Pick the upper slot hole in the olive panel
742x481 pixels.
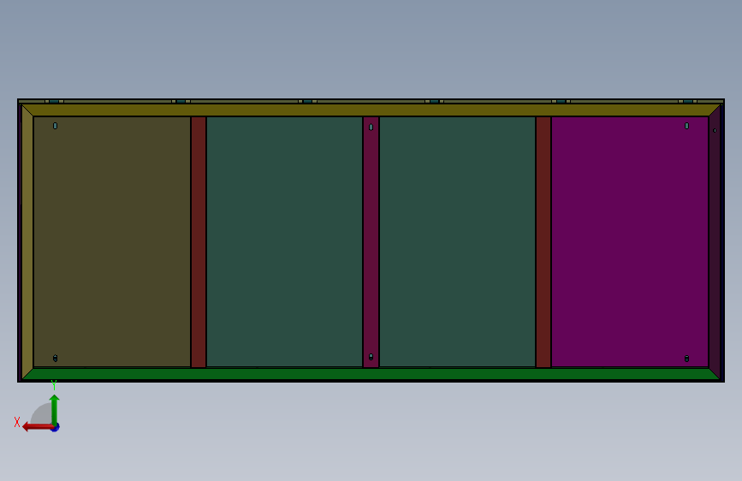56,126
